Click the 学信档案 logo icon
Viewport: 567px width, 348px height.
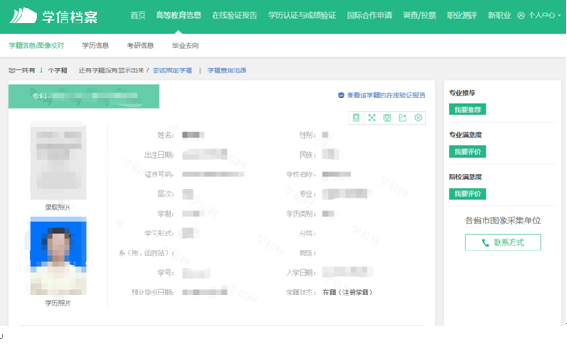[22, 15]
